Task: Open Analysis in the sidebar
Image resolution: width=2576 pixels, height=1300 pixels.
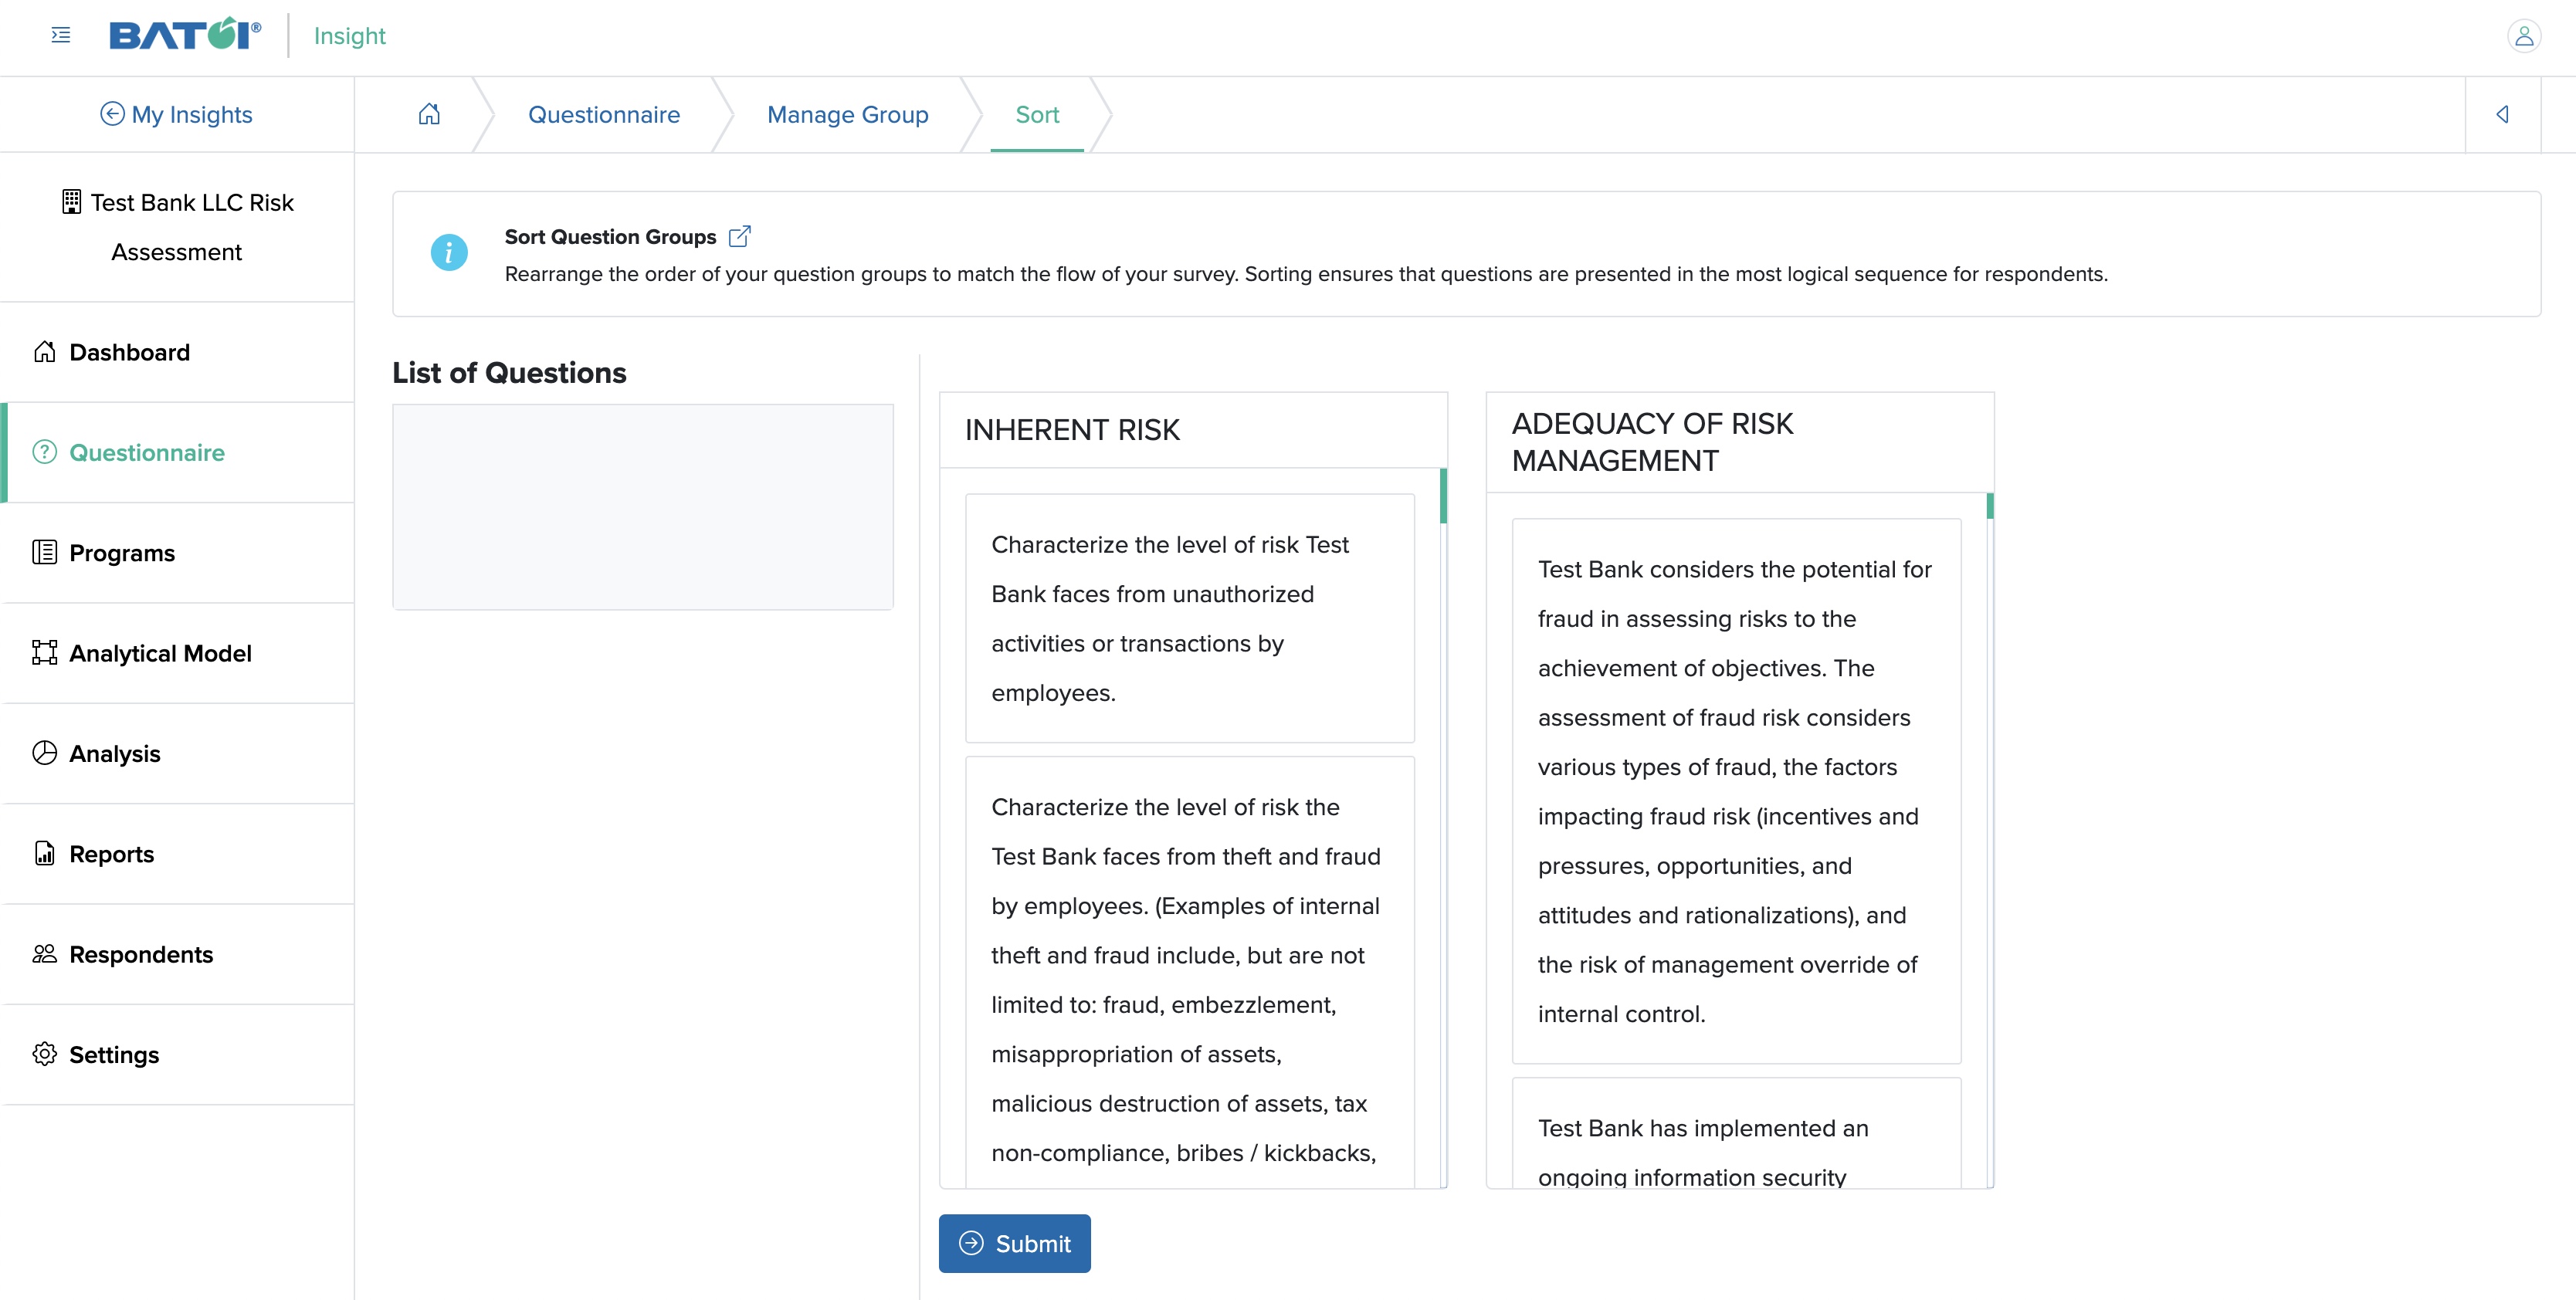Action: pos(178,753)
